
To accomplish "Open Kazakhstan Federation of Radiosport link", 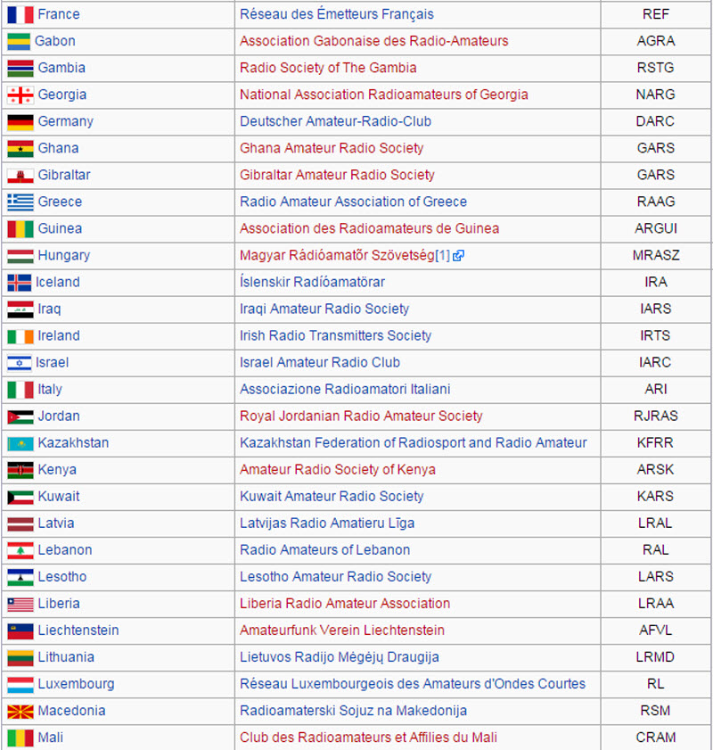I will (414, 443).
